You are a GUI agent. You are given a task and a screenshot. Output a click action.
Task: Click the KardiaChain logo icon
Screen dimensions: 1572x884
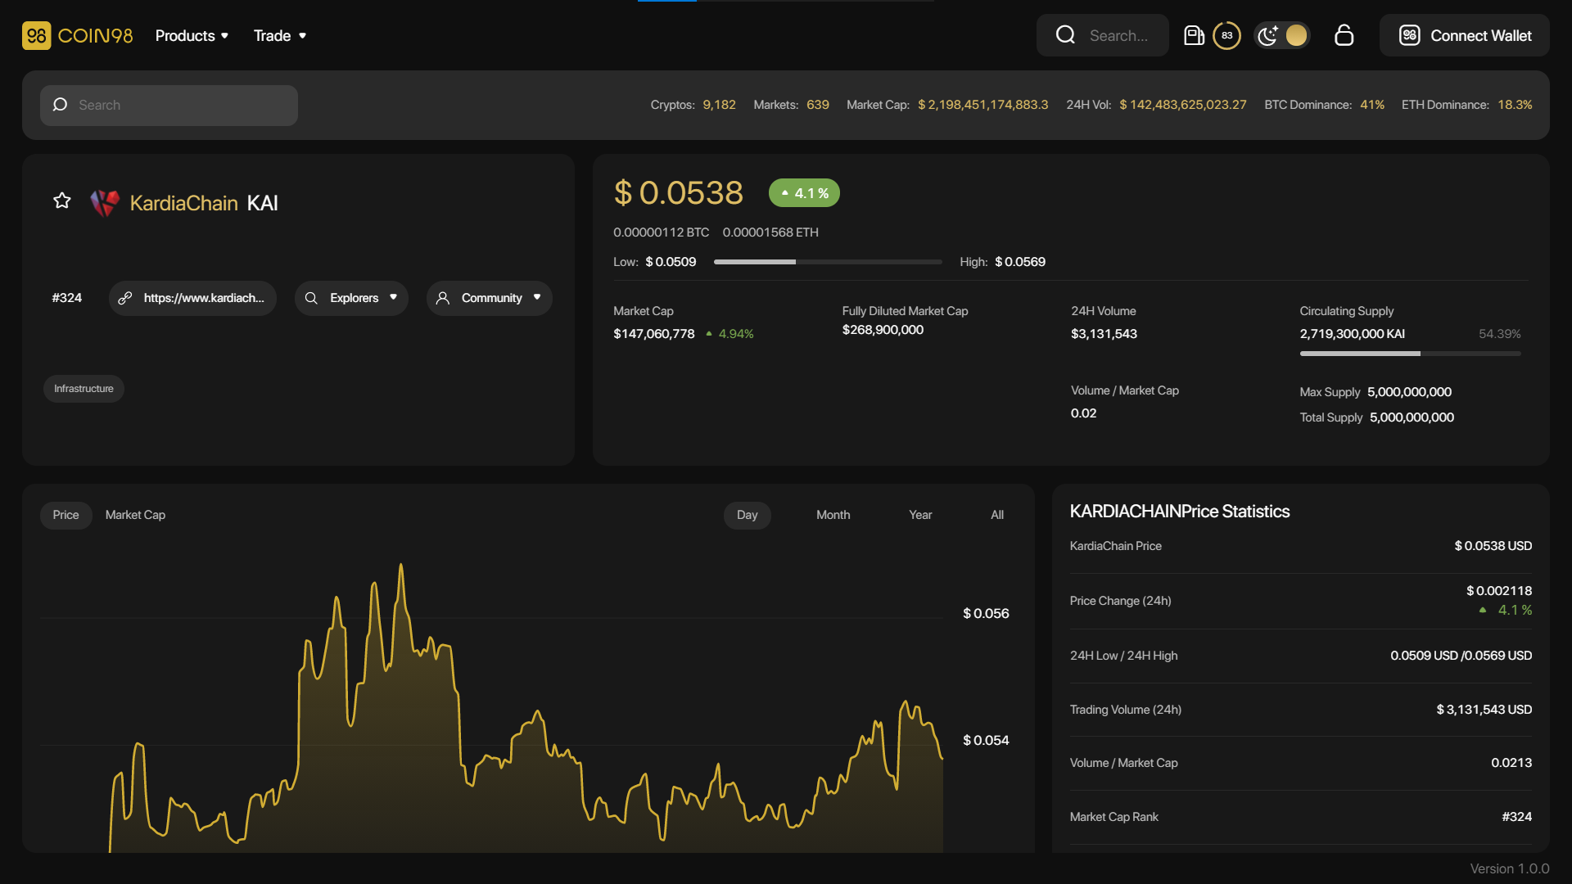tap(105, 202)
